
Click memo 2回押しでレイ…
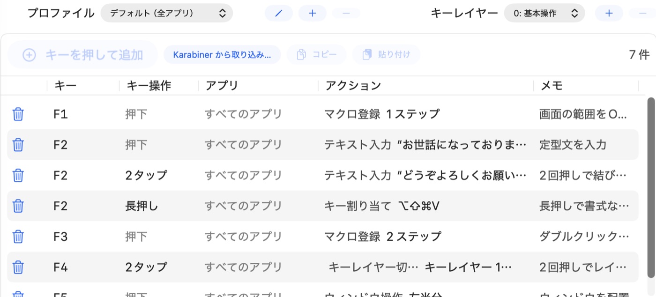tap(583, 267)
